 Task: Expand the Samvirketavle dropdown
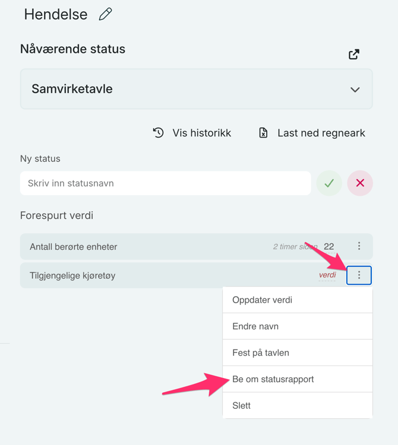(x=355, y=90)
